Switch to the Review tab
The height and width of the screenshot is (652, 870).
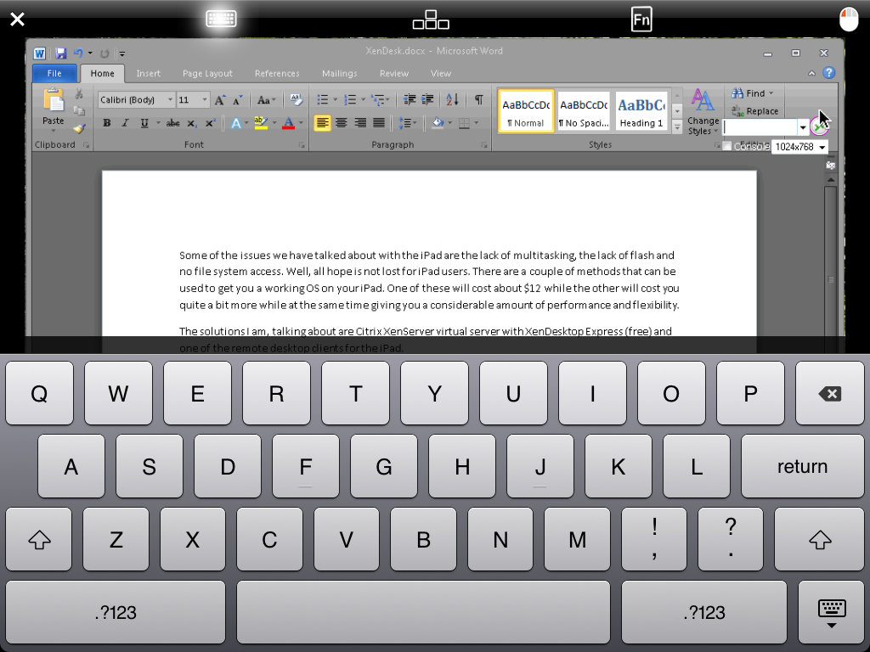(x=394, y=73)
